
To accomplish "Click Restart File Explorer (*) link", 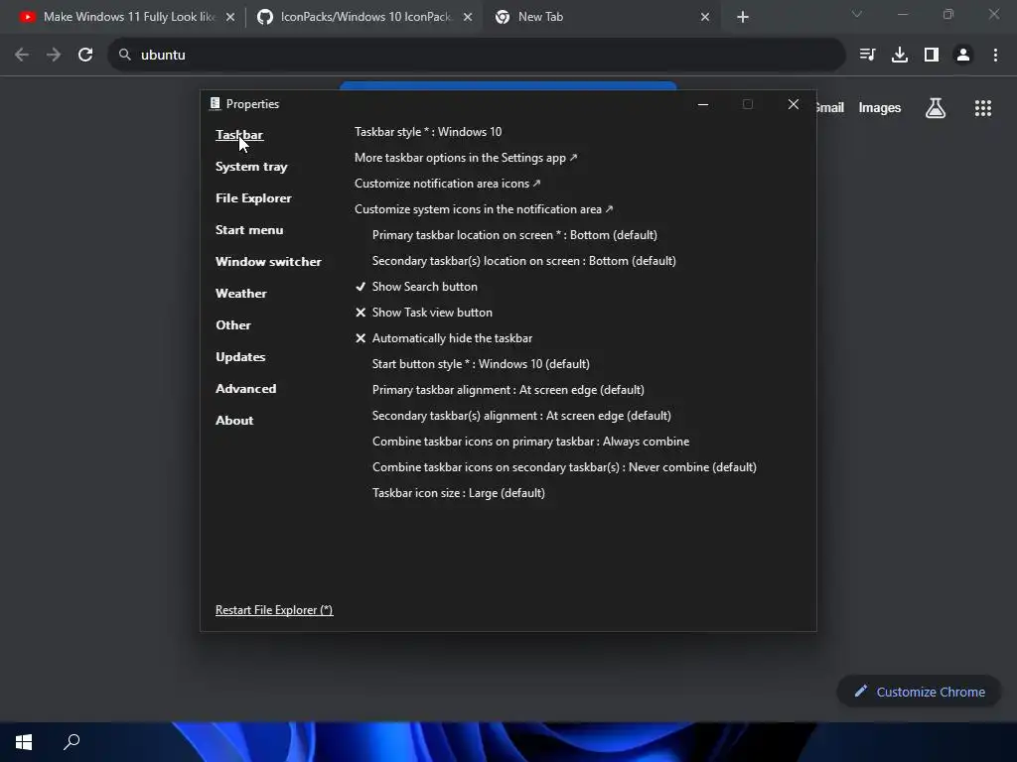I will pos(274,610).
